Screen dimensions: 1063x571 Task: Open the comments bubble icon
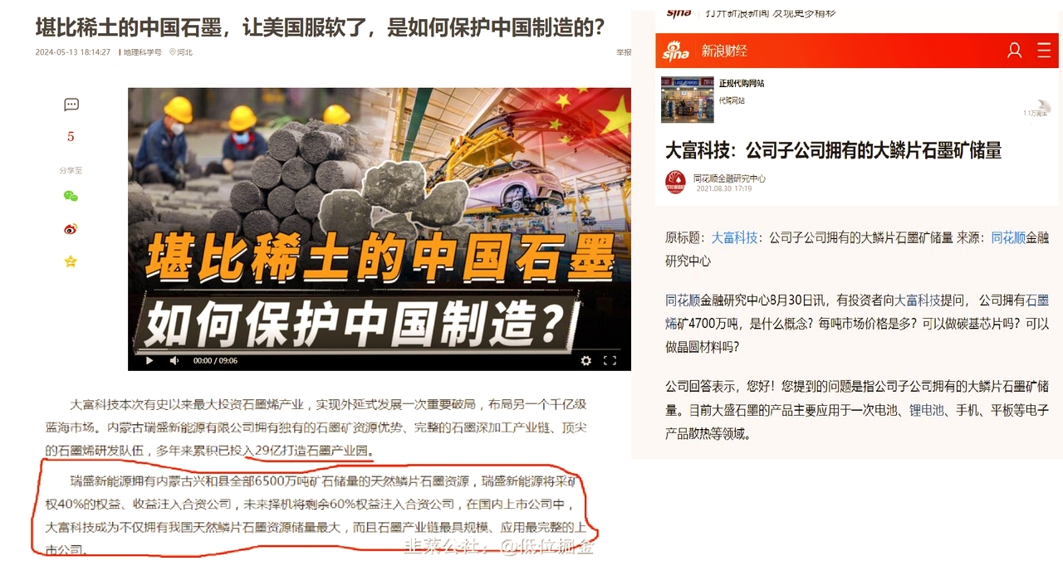71,105
